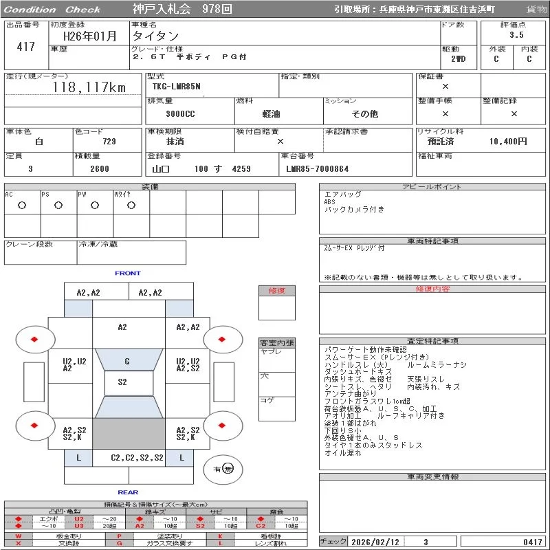
Task: Select the rear-left L lamp marker
Action: (x=78, y=457)
